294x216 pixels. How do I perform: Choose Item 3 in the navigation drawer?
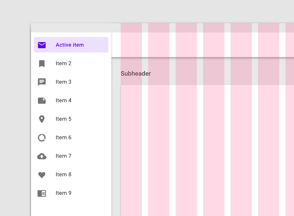point(63,82)
